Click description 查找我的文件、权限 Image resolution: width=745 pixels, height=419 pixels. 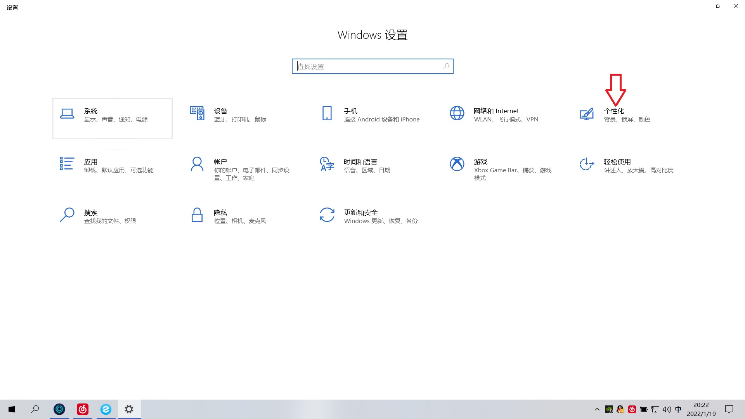click(110, 221)
